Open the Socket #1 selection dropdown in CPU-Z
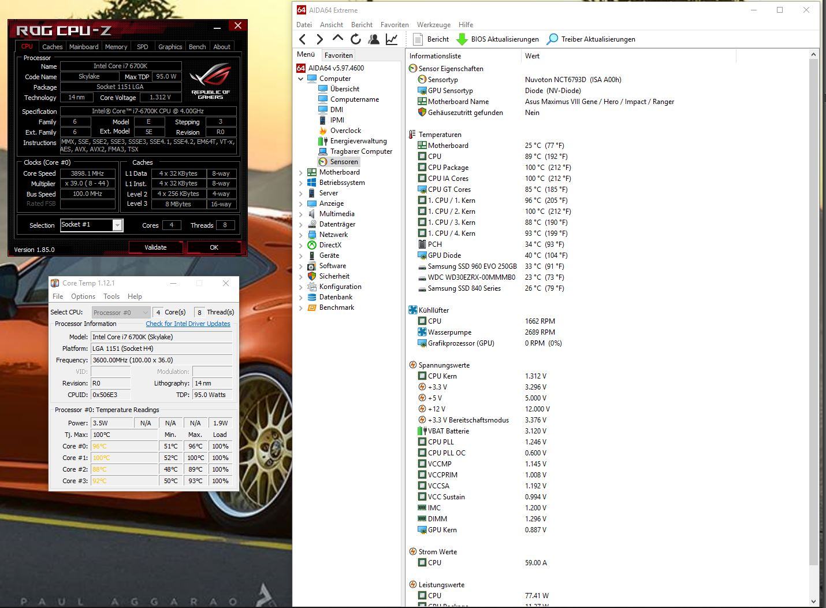The width and height of the screenshot is (826, 608). point(117,225)
